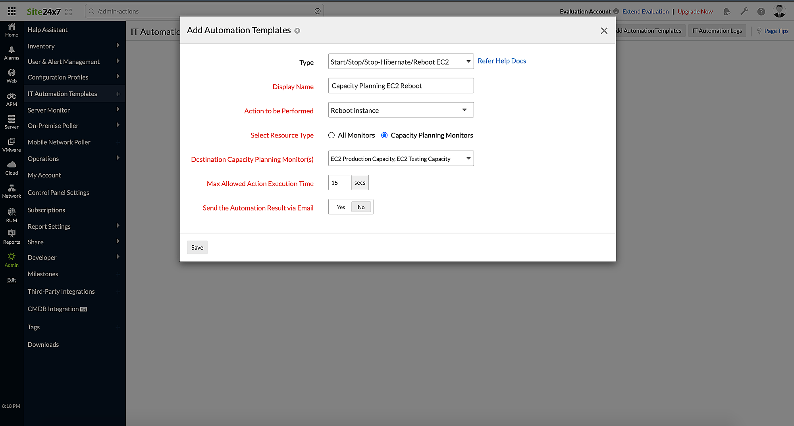Switch to the IT Automation Logs tab

pyautogui.click(x=717, y=31)
